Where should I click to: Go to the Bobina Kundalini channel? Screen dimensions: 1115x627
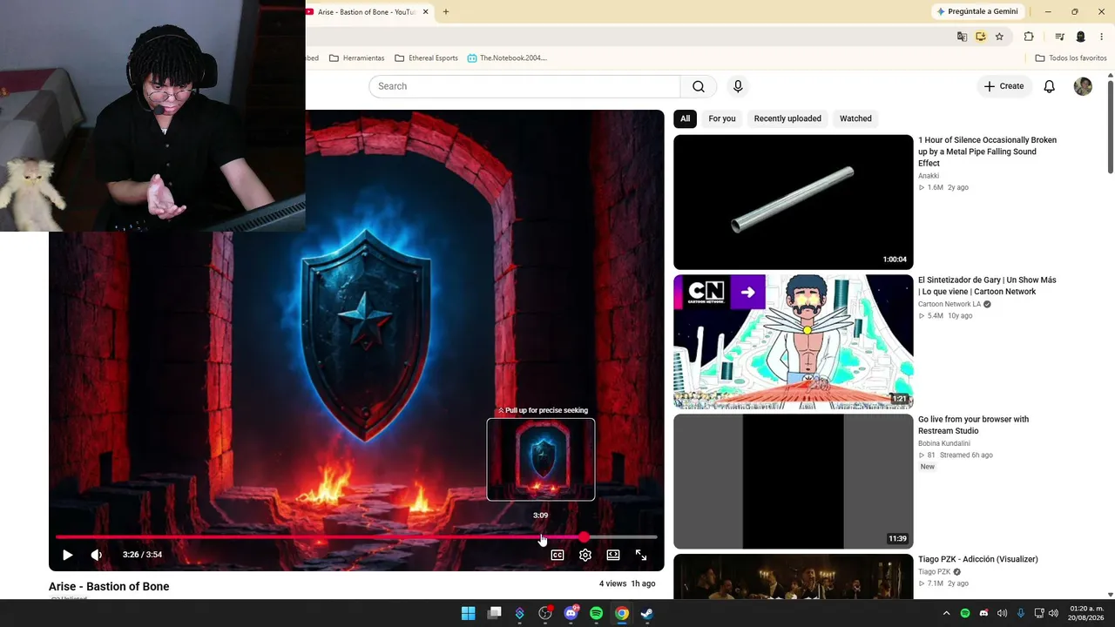944,443
